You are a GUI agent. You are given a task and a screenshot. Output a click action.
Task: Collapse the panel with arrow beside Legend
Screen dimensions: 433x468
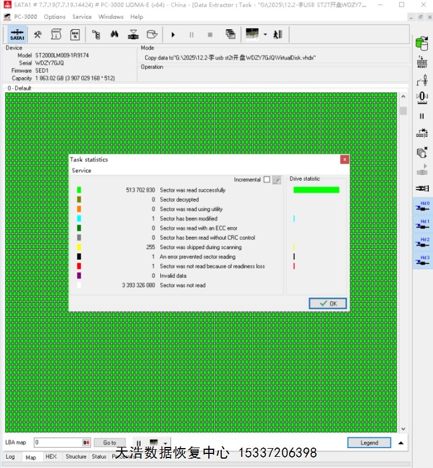pos(401,443)
